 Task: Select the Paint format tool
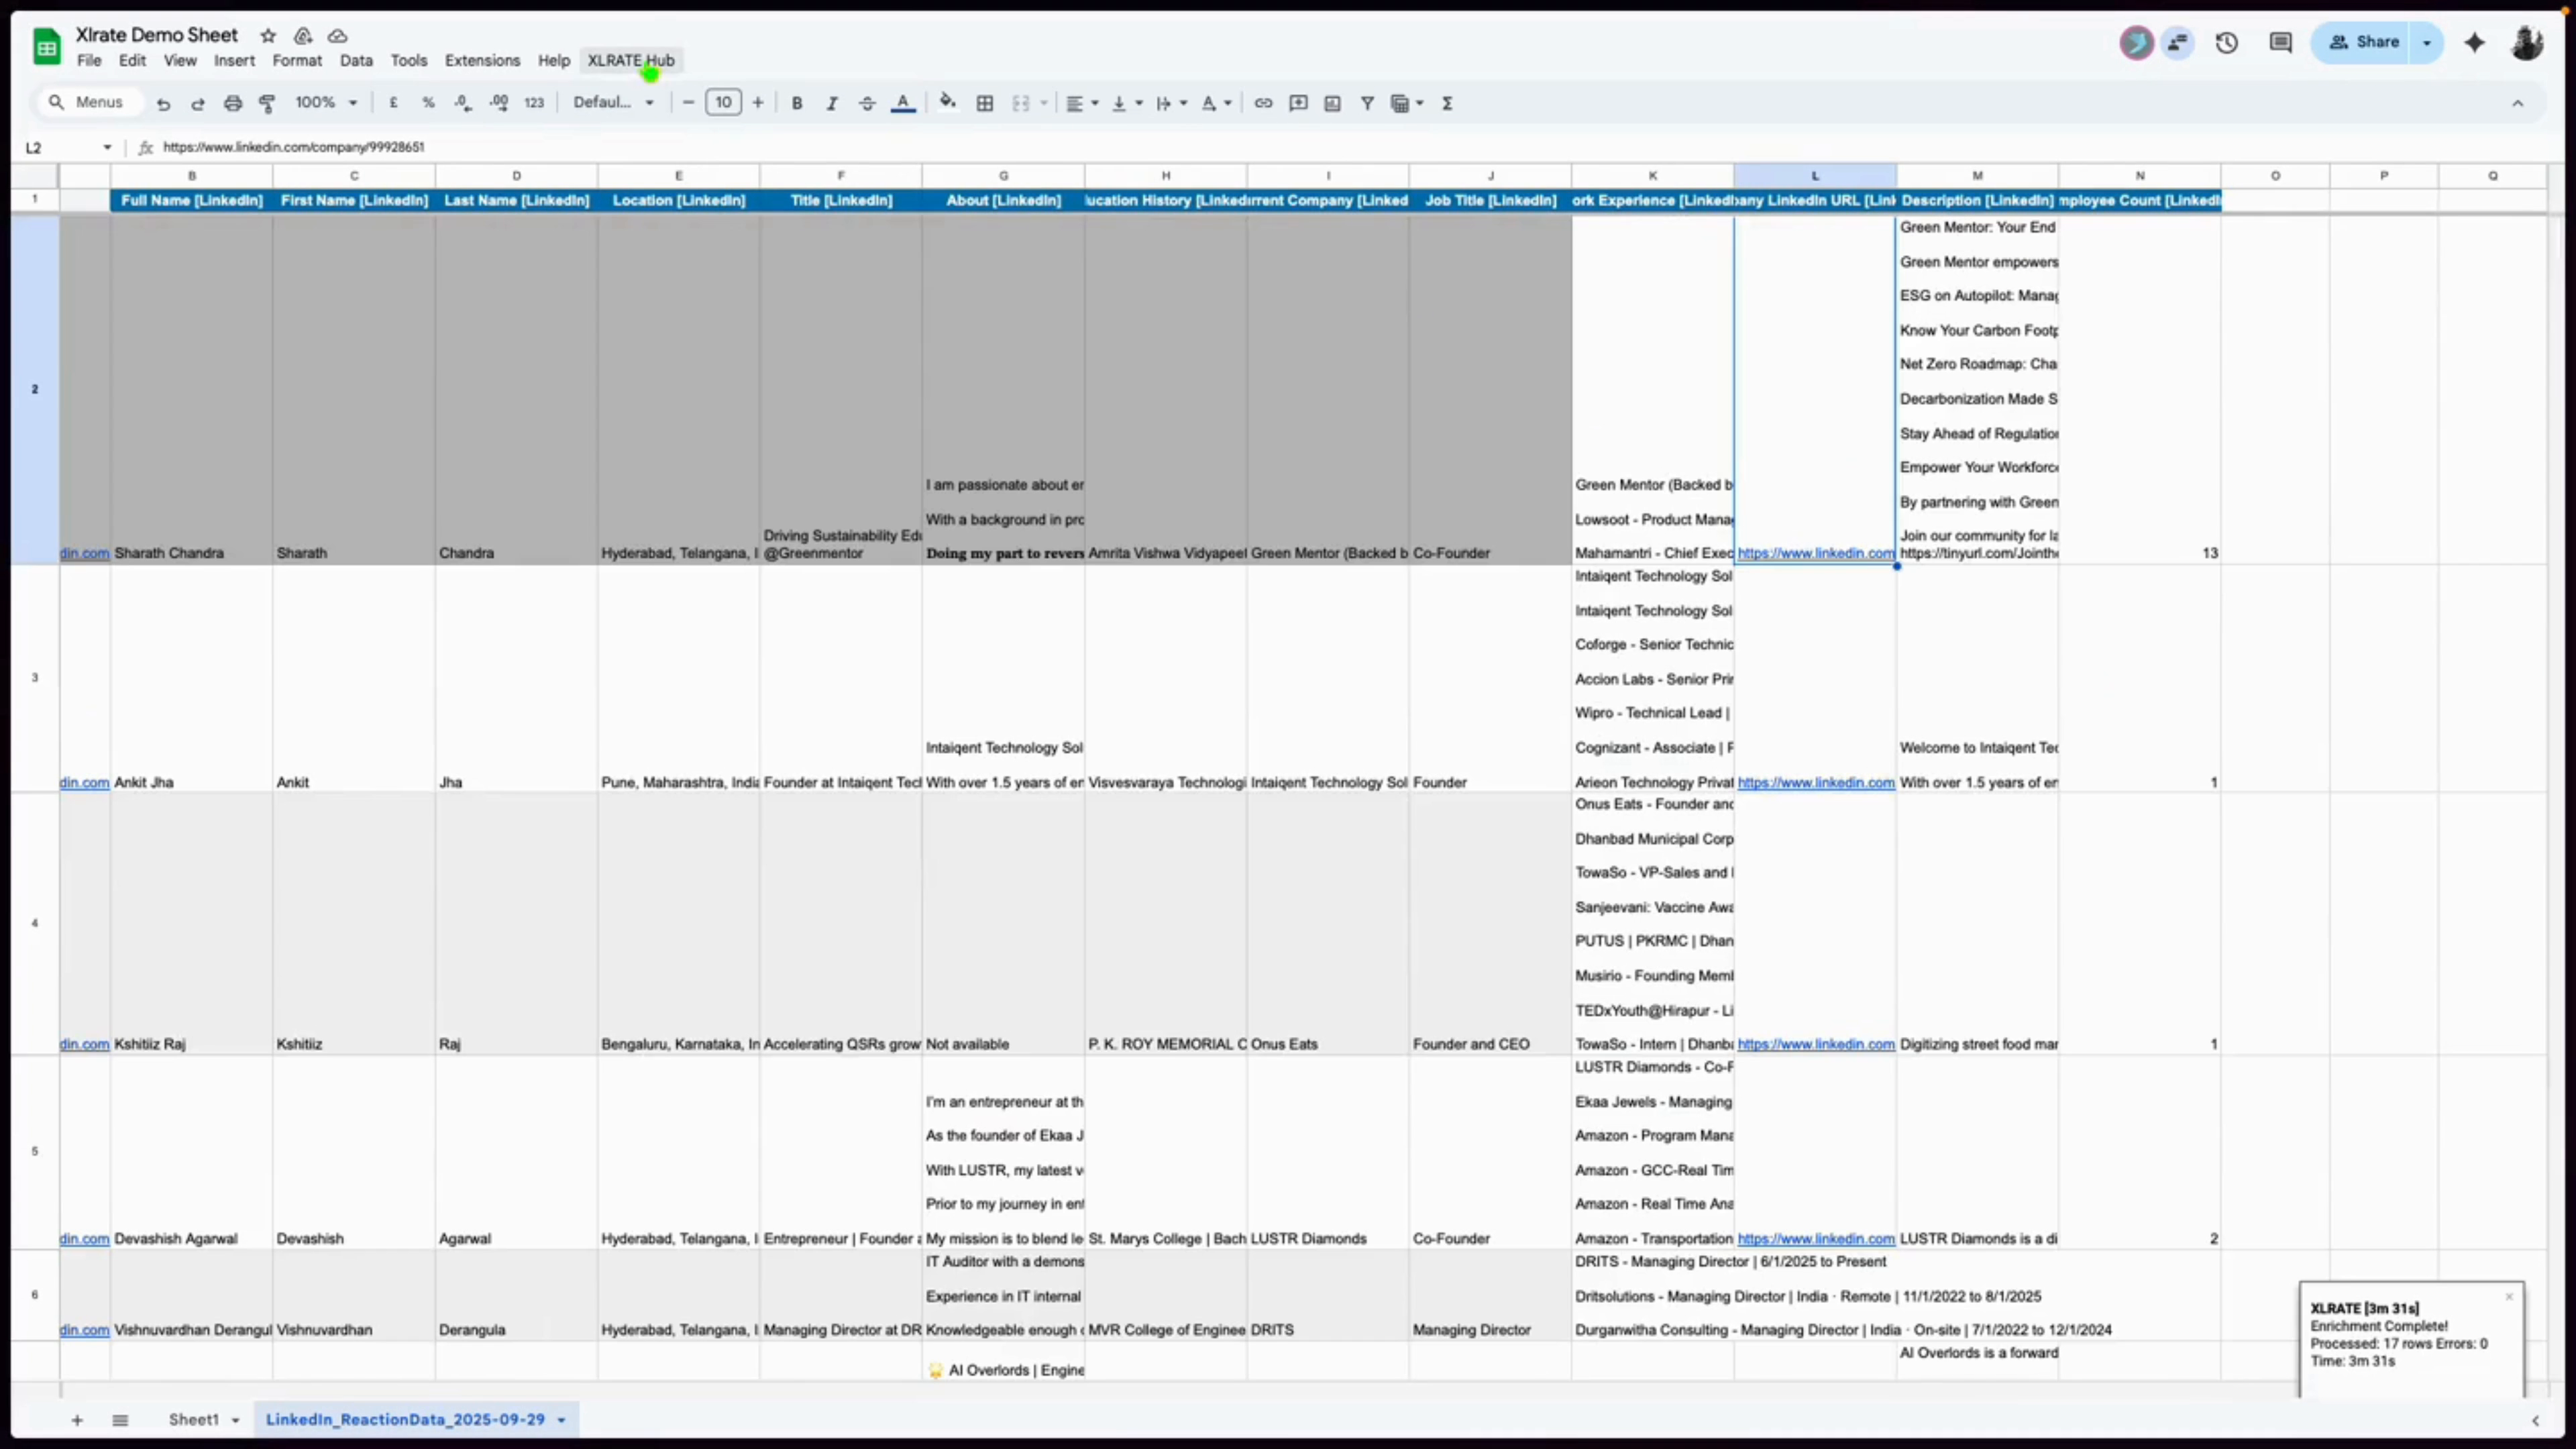tap(267, 102)
